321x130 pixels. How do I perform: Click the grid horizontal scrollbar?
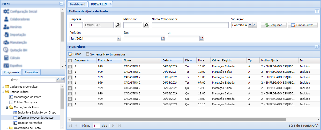[178, 120]
